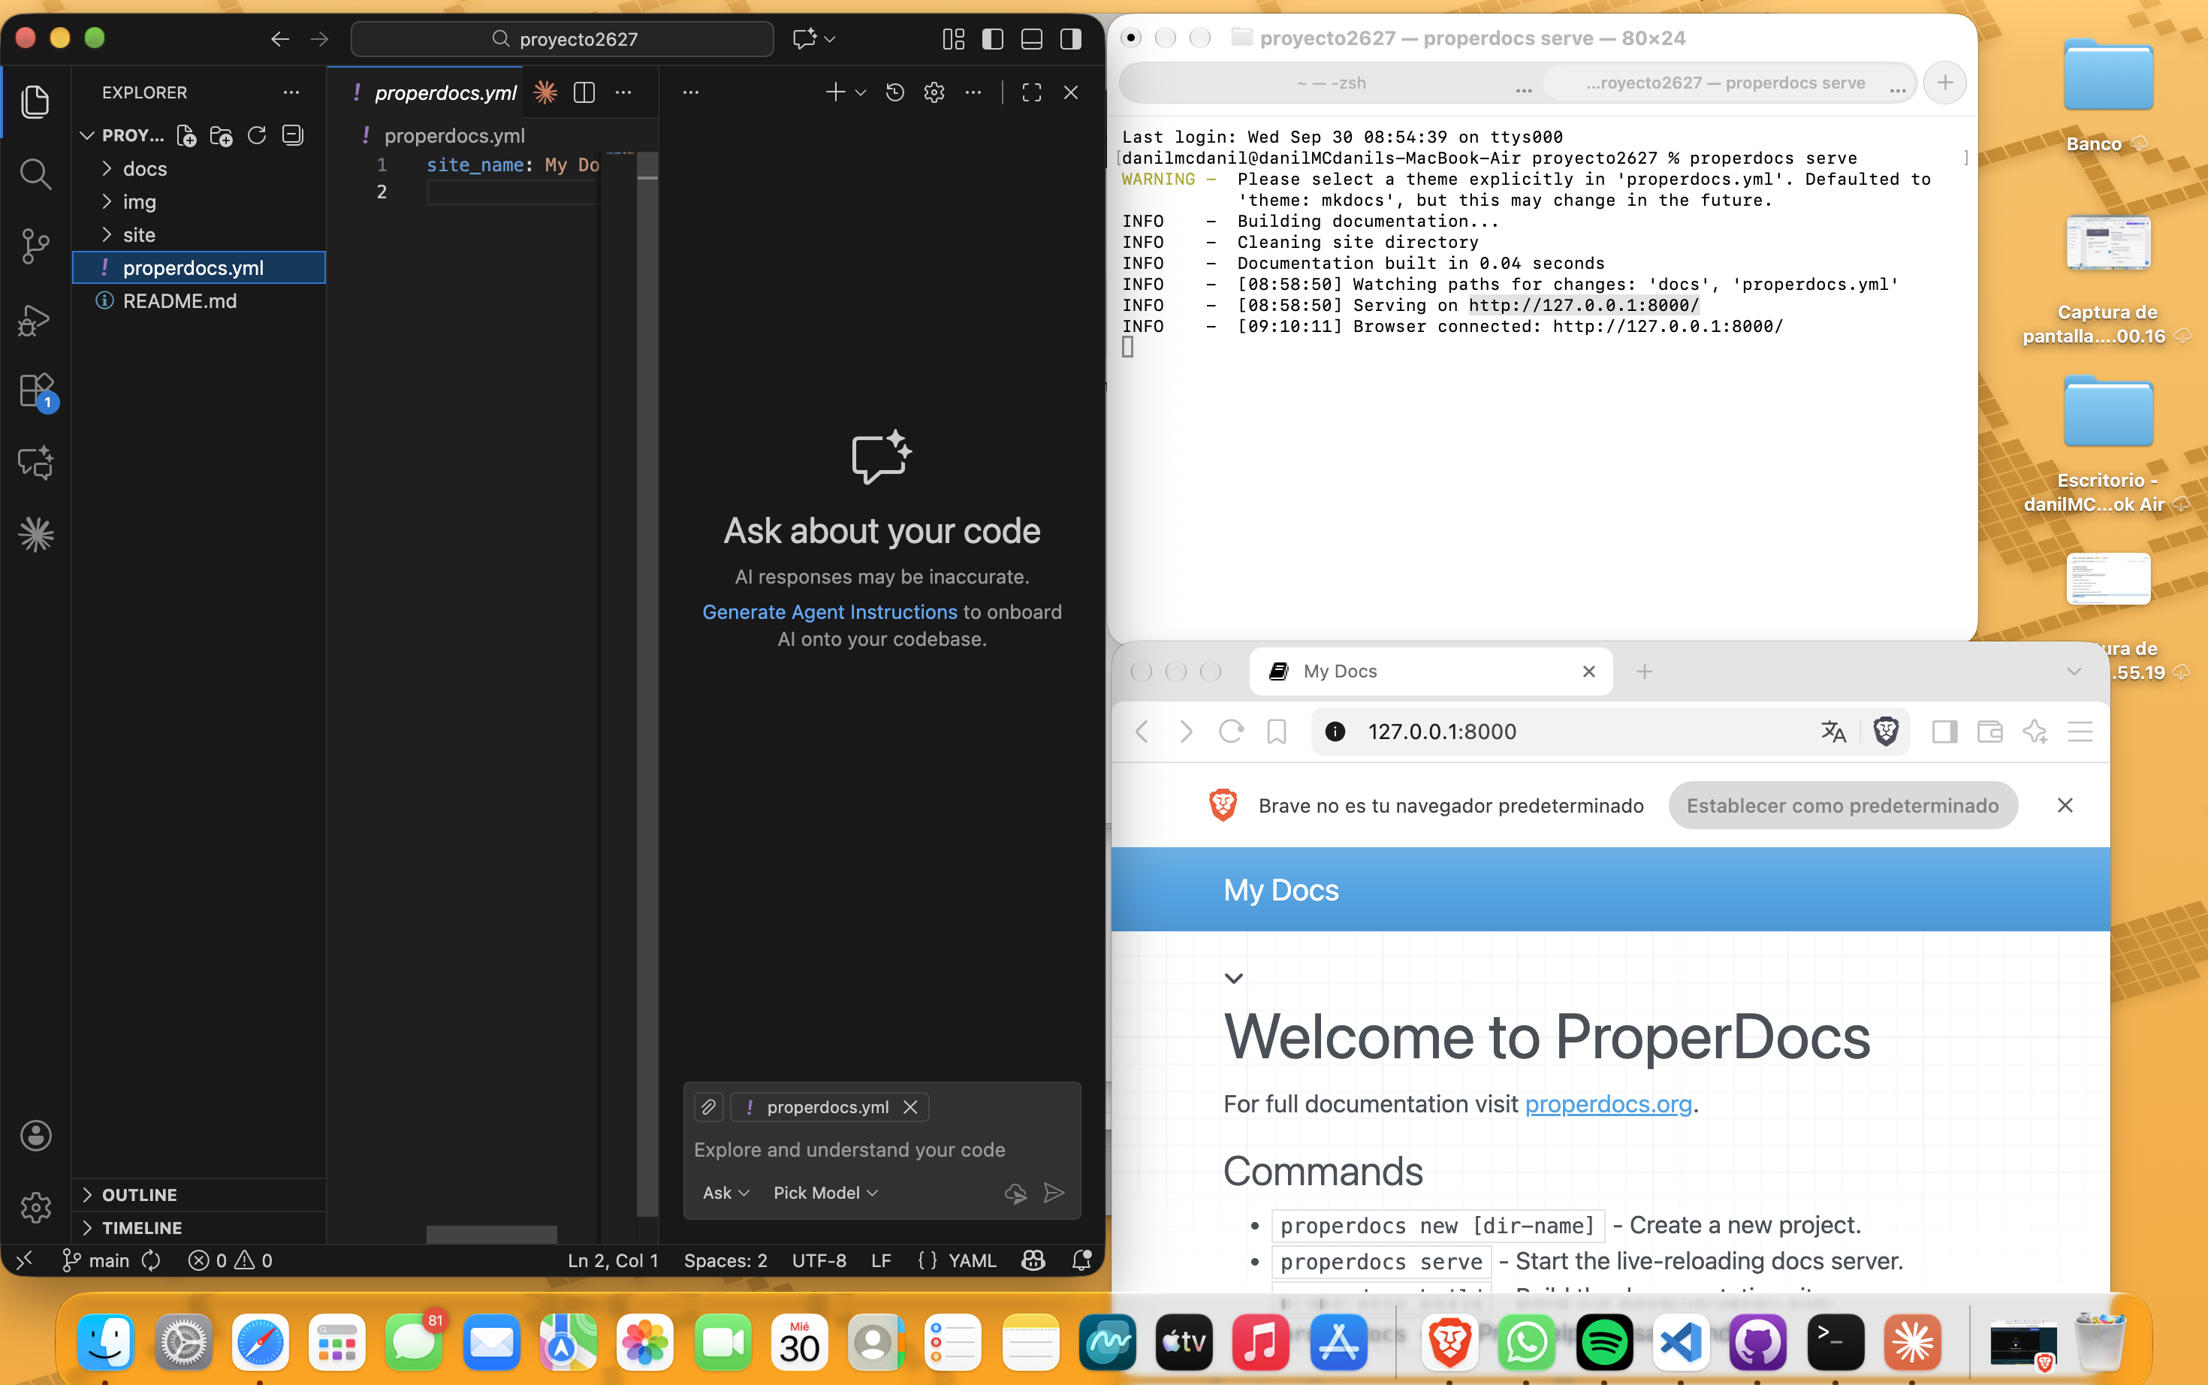Click Establecer como predeterminado button
The height and width of the screenshot is (1385, 2208).
(1842, 805)
